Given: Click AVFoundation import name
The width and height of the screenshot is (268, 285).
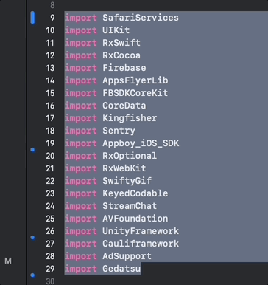Looking at the screenshot, I should coord(135,219).
